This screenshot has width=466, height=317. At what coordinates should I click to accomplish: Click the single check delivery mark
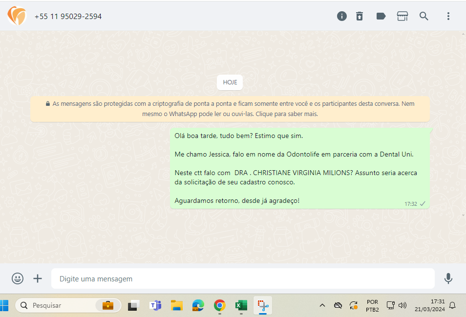pyautogui.click(x=423, y=204)
